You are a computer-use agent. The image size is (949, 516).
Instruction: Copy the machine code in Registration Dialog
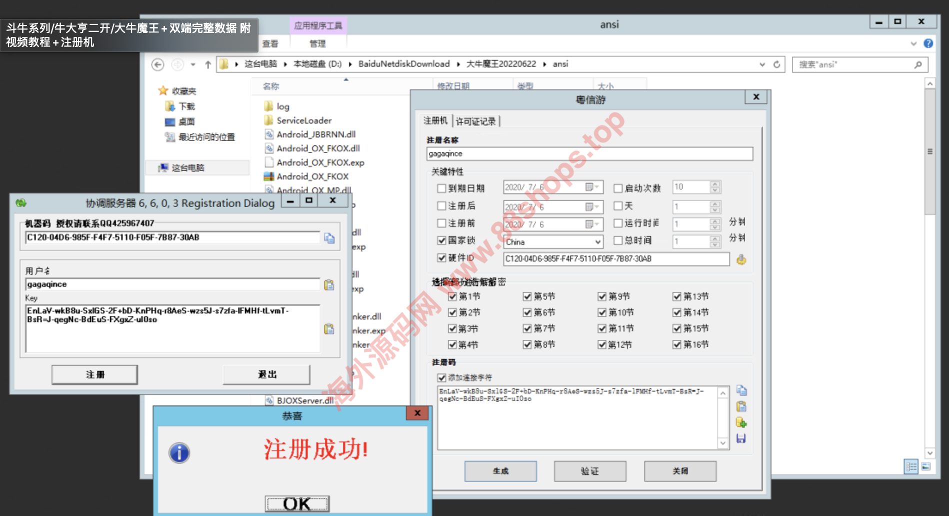(x=329, y=238)
